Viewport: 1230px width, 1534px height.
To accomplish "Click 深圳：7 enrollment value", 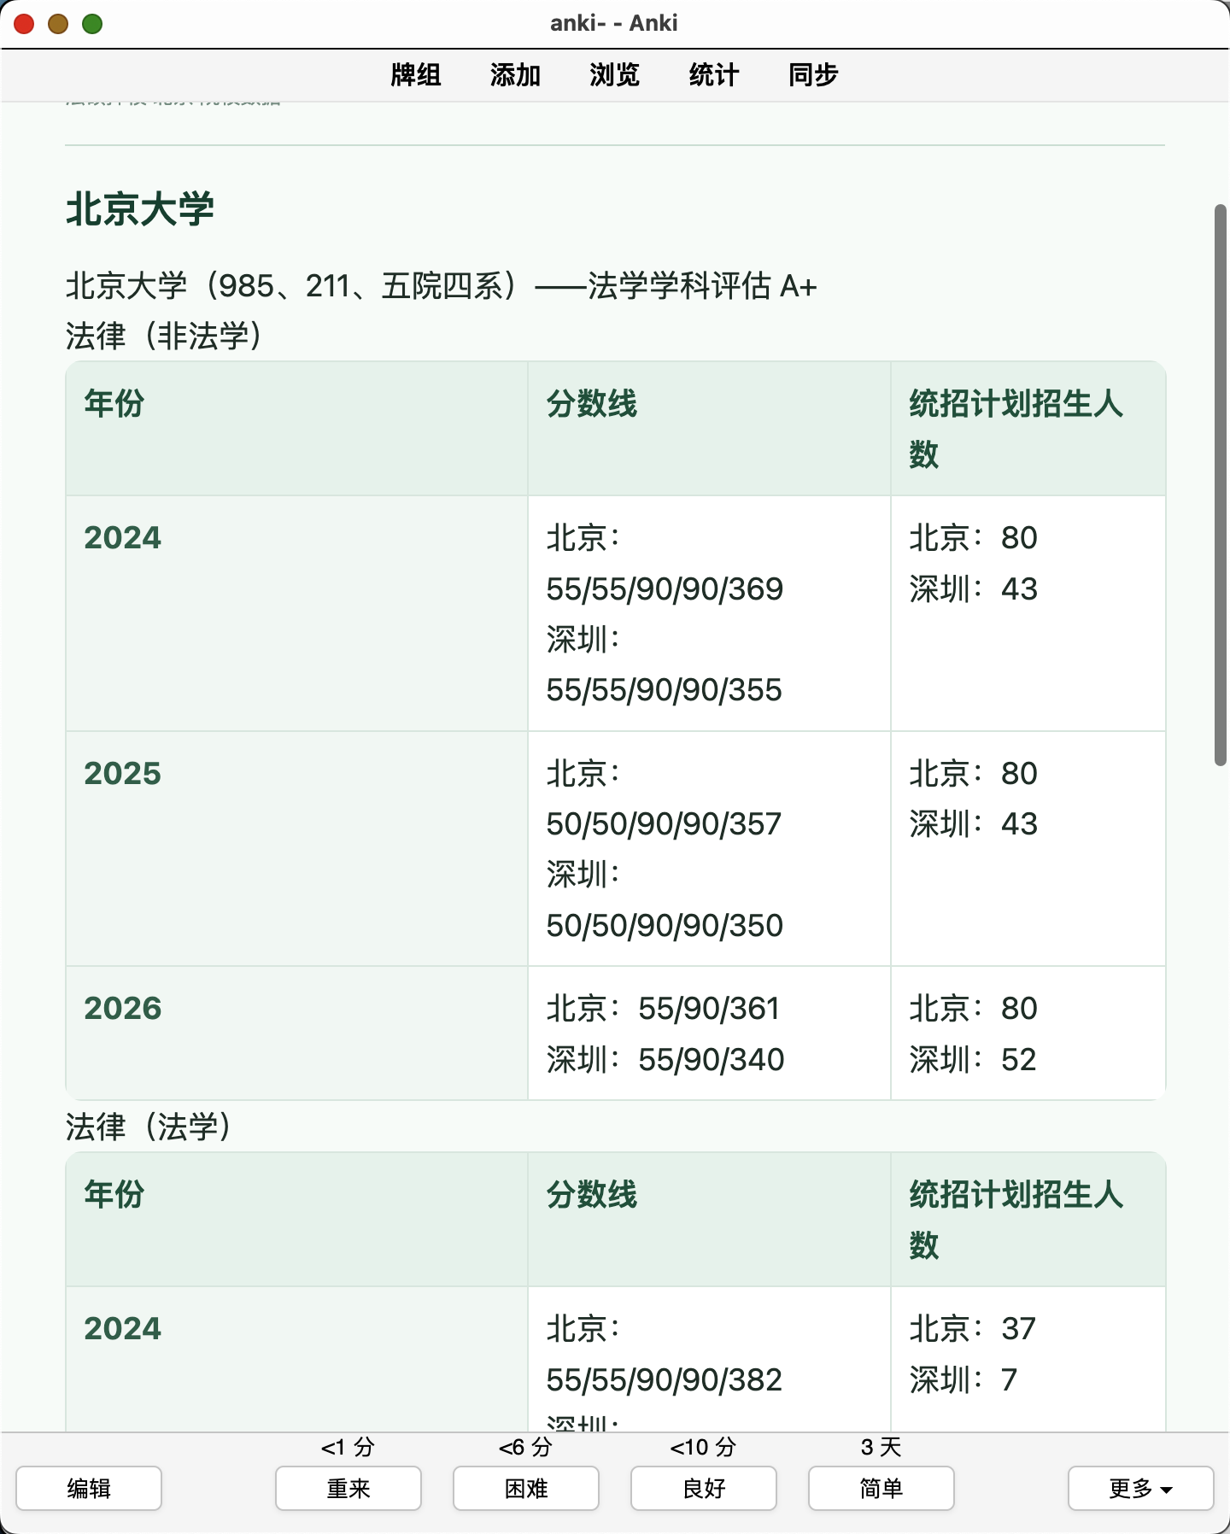I will tap(963, 1379).
